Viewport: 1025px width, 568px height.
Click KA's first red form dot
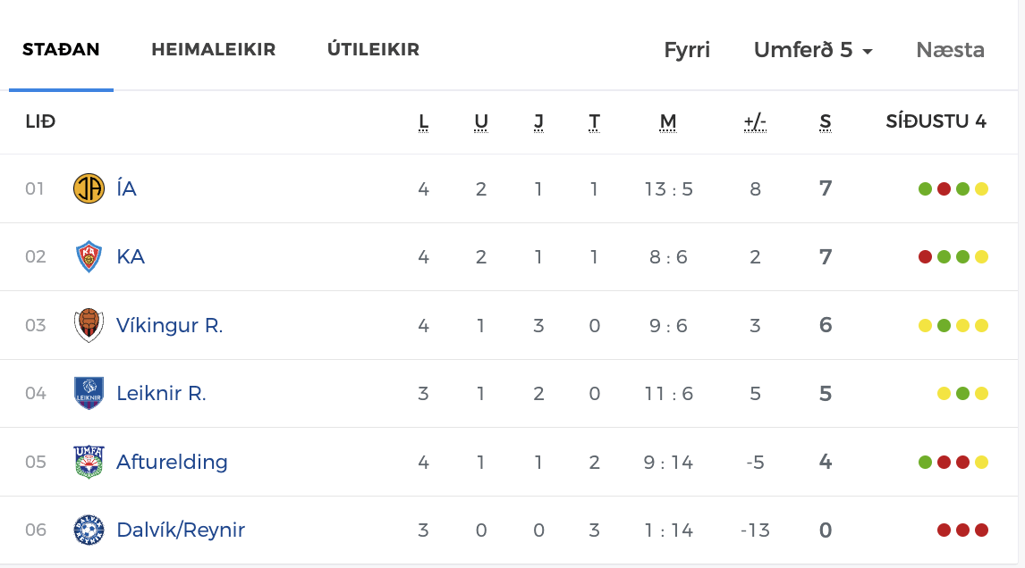click(926, 257)
